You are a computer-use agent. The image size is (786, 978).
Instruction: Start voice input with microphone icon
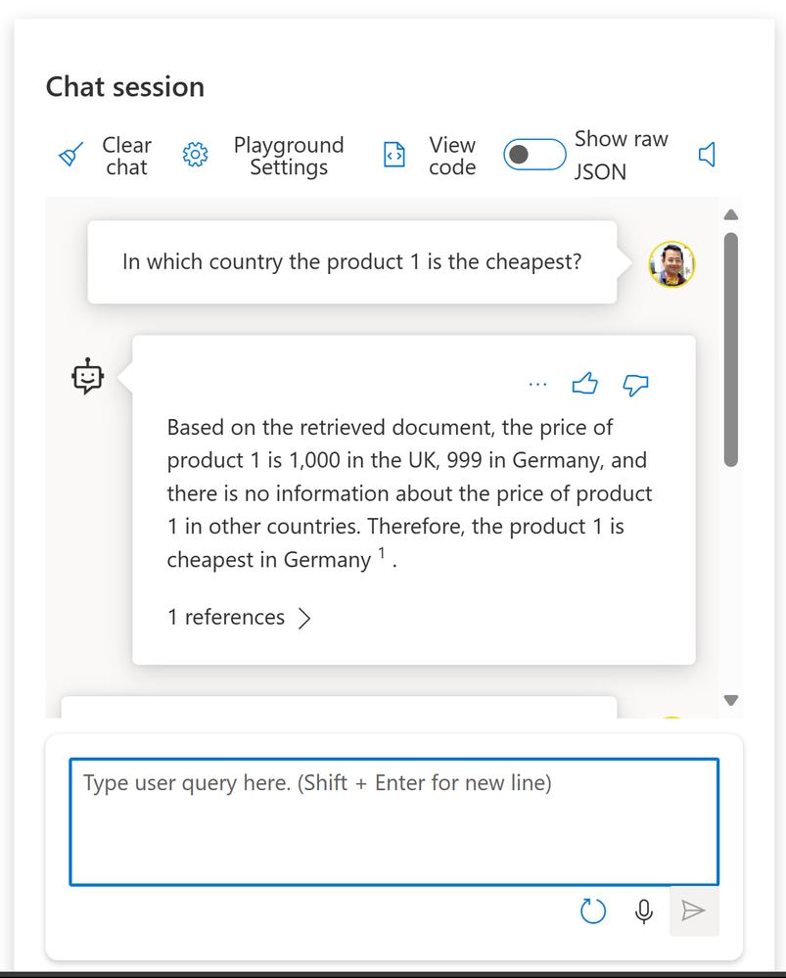coord(644,911)
